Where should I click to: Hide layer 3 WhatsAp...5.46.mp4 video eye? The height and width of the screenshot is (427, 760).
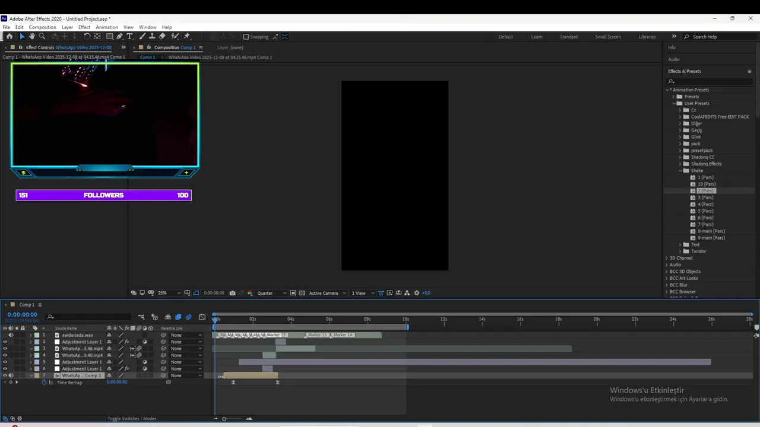5,349
